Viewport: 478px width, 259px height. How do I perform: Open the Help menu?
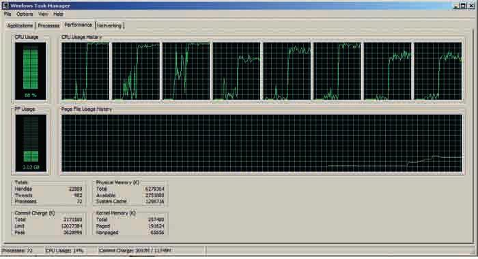(58, 14)
